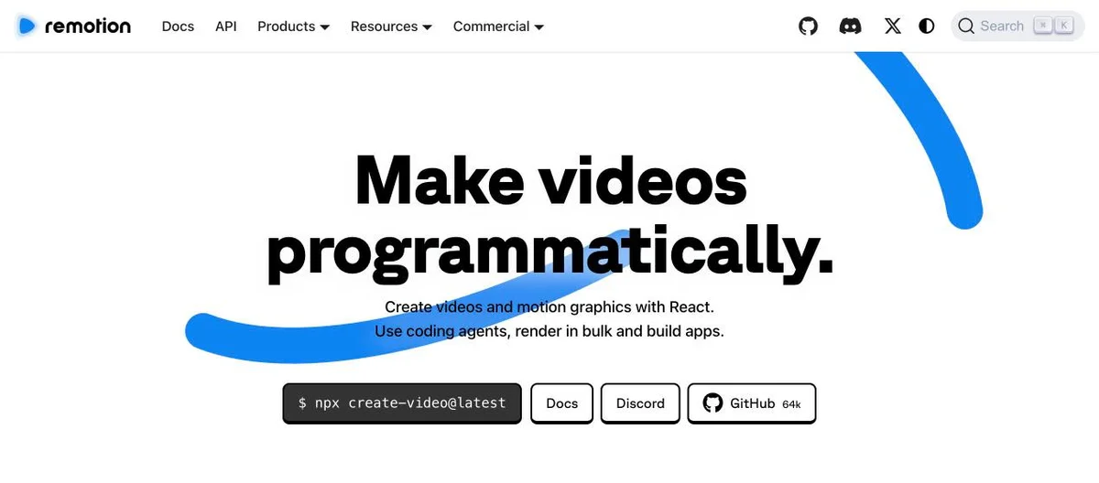Open the GitHub icon in navbar
1099x483 pixels.
tap(808, 26)
